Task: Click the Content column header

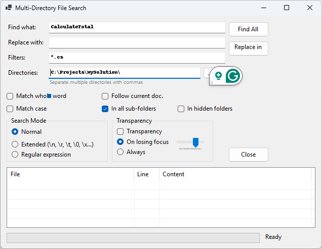Action: tap(235, 174)
